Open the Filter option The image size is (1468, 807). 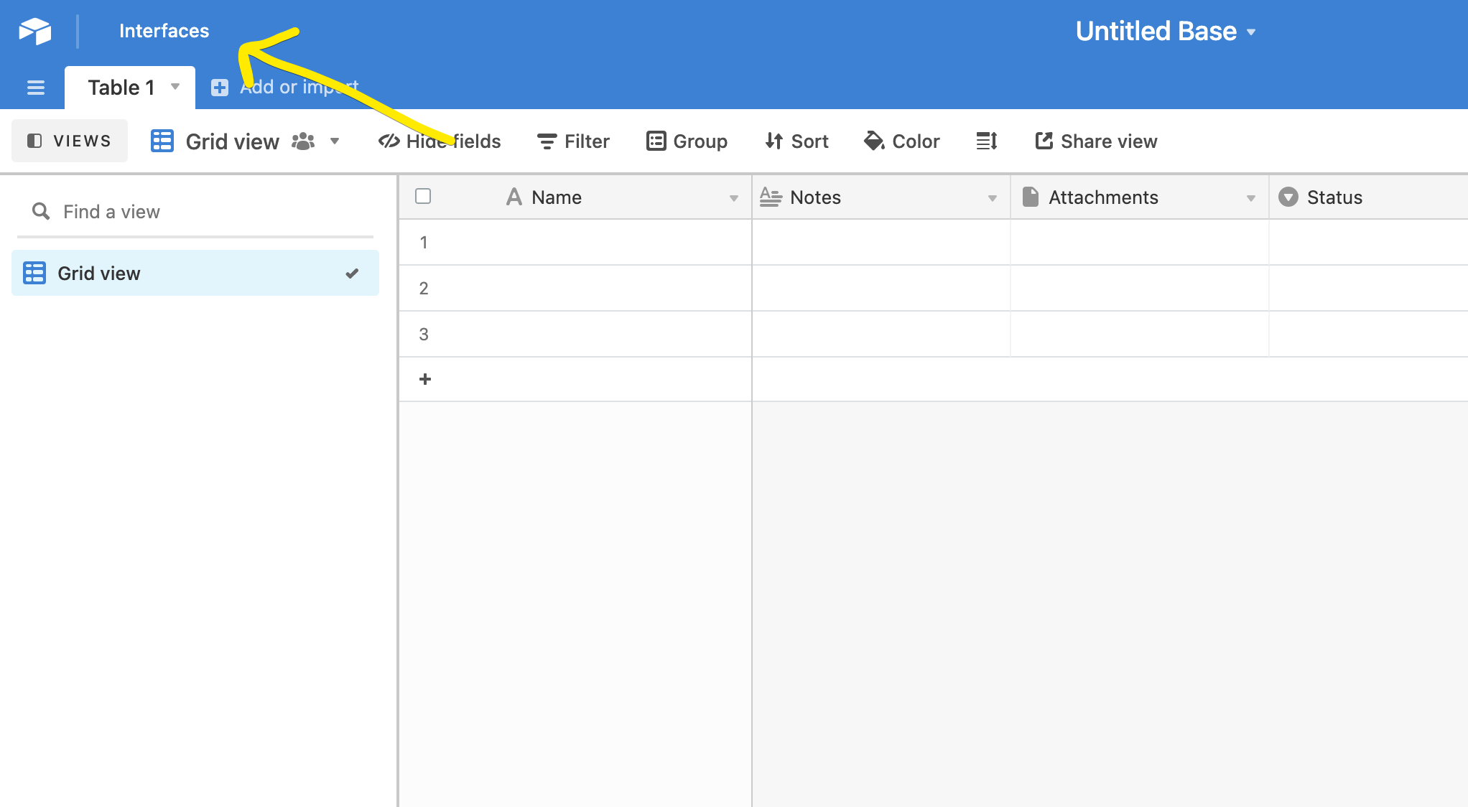pyautogui.click(x=573, y=141)
